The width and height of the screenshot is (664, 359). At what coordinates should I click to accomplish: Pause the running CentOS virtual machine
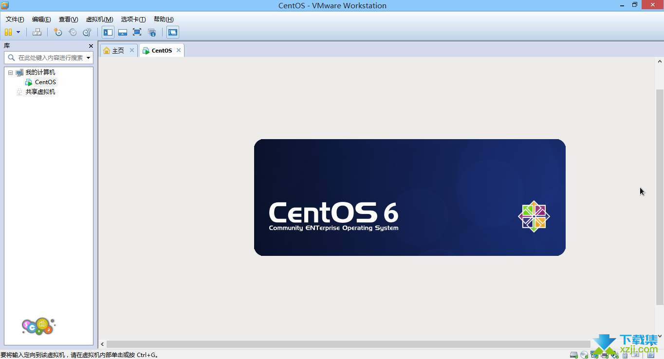tap(8, 32)
